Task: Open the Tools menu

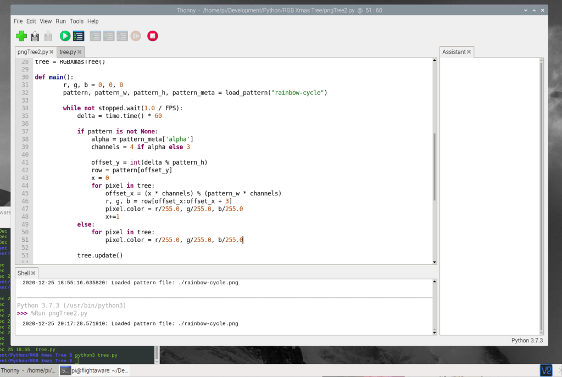Action: point(76,21)
